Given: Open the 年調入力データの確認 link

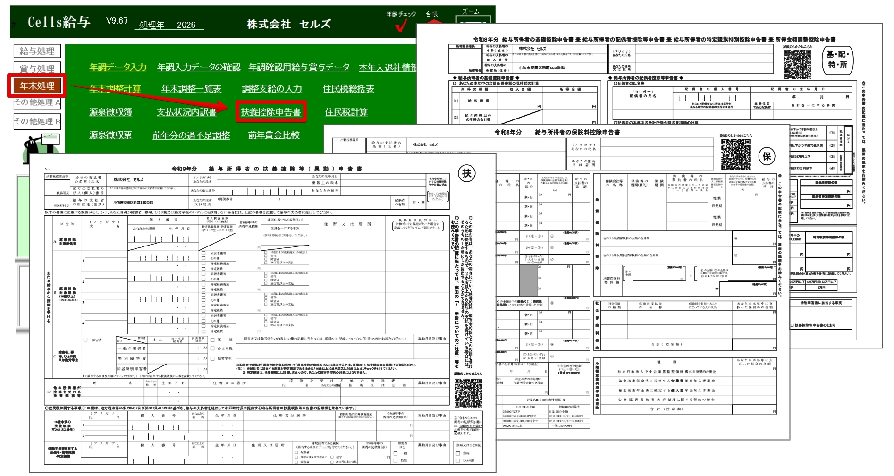Looking at the screenshot, I should (x=199, y=67).
